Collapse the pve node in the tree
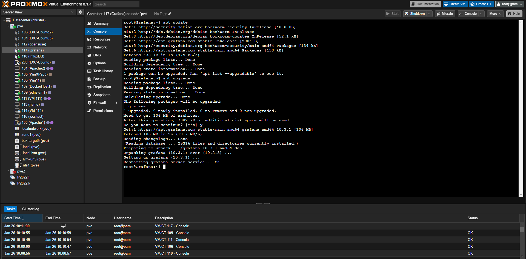The height and width of the screenshot is (259, 526). pyautogui.click(x=8, y=26)
